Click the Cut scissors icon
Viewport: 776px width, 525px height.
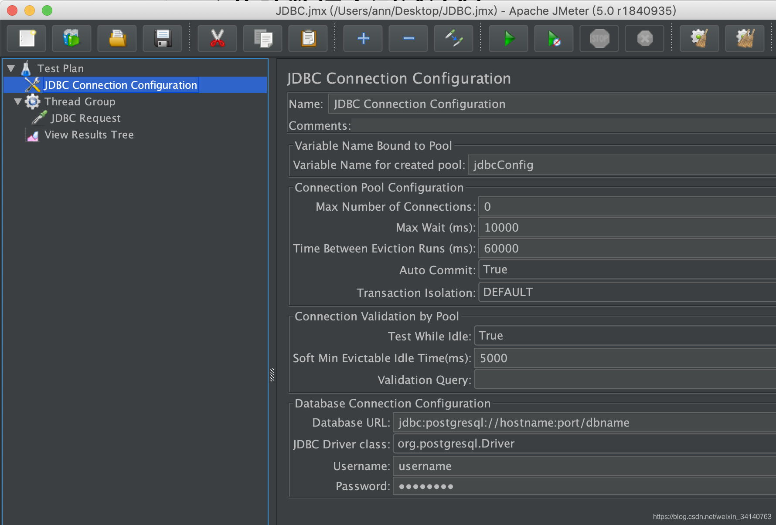click(x=217, y=39)
